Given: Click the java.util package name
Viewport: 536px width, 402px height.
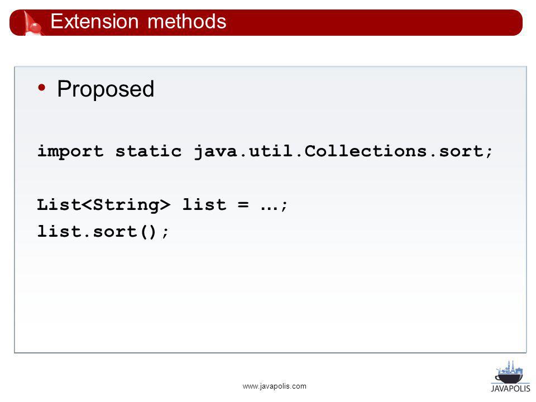Looking at the screenshot, I should point(243,151).
